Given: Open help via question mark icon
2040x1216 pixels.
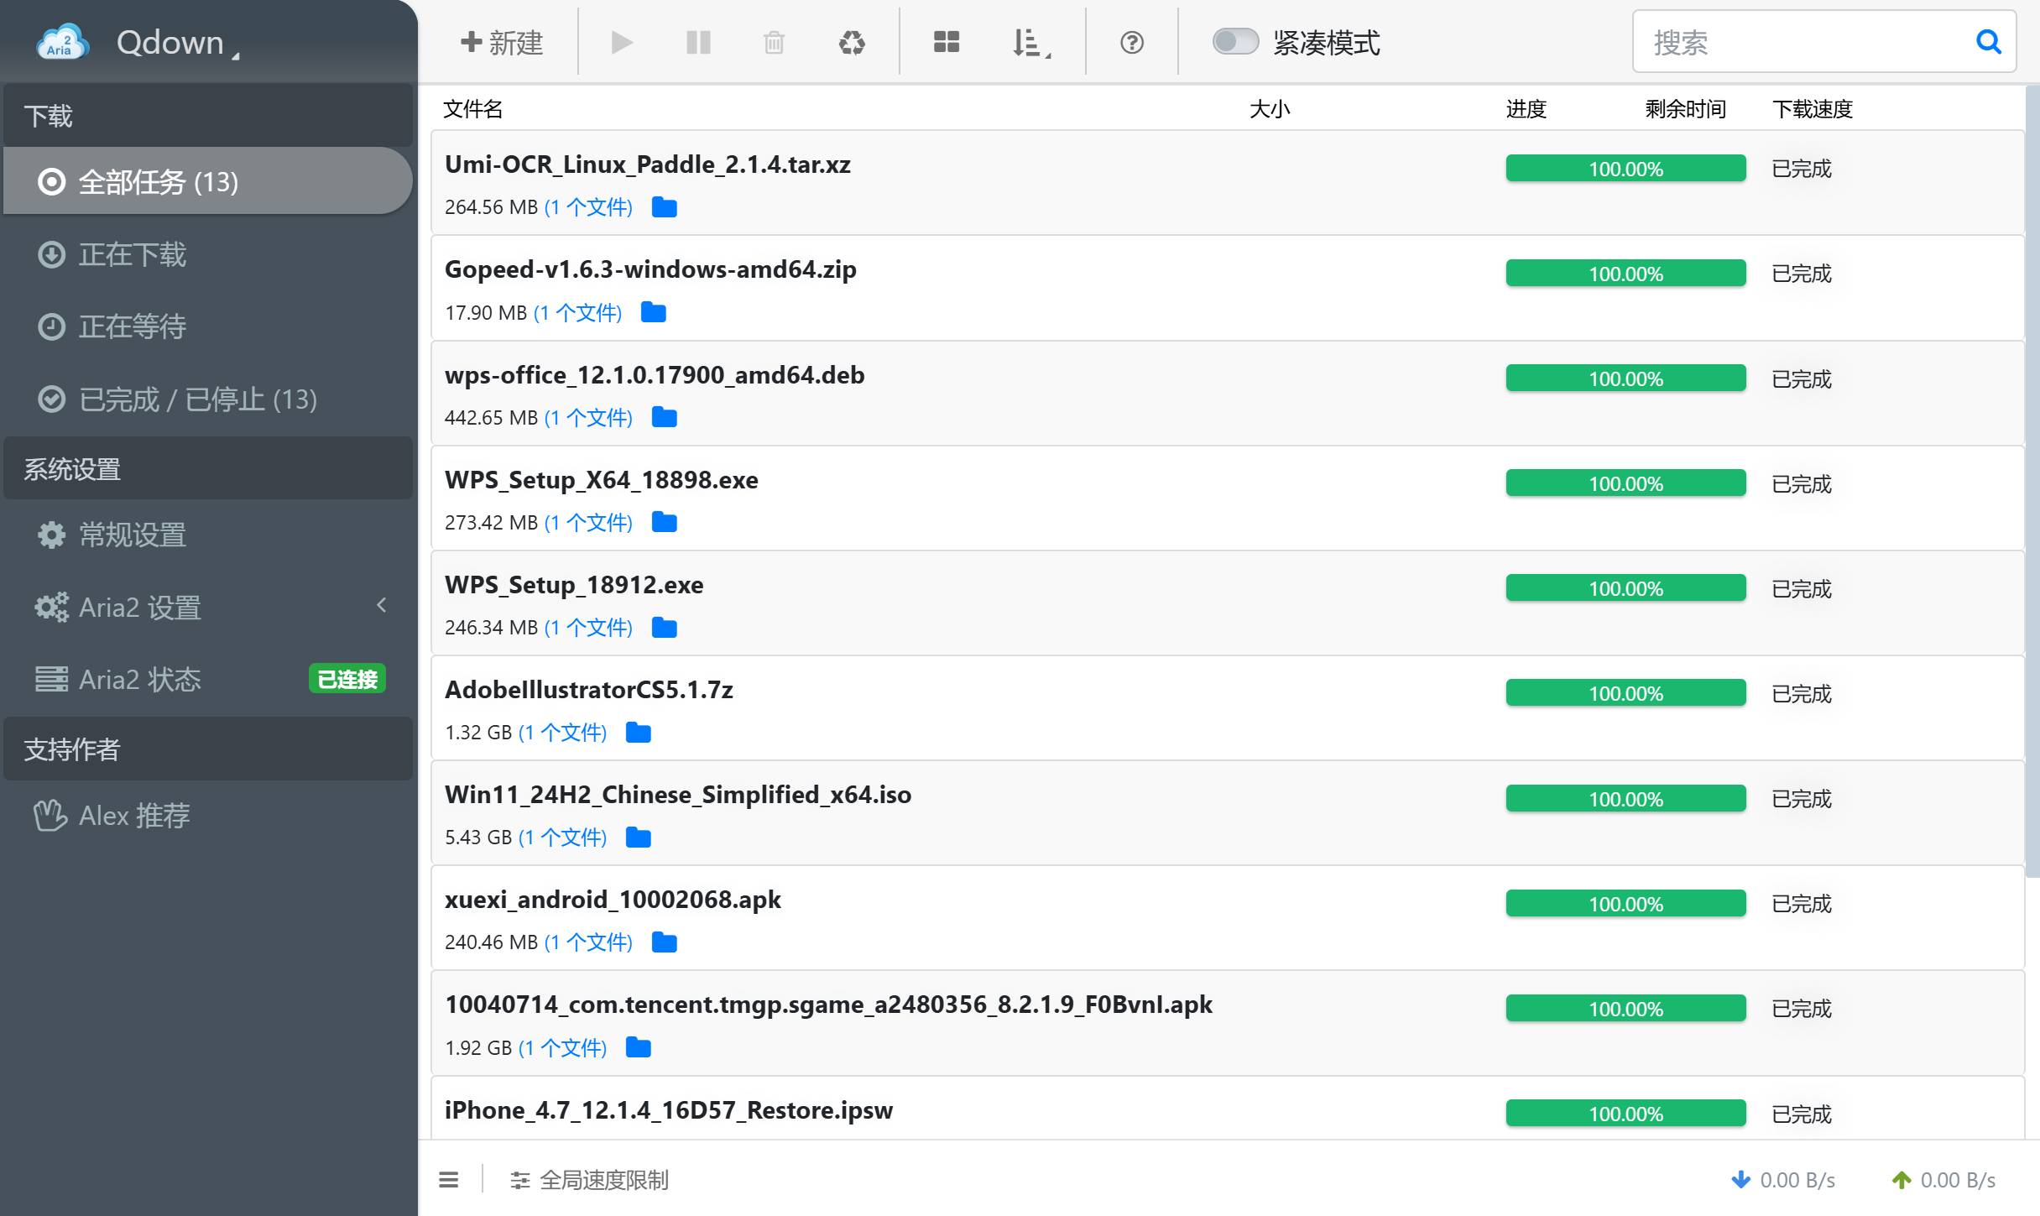Looking at the screenshot, I should tap(1132, 42).
